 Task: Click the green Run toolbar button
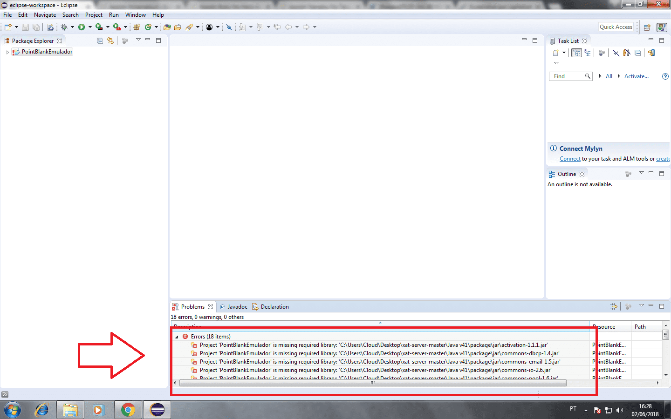pos(82,27)
